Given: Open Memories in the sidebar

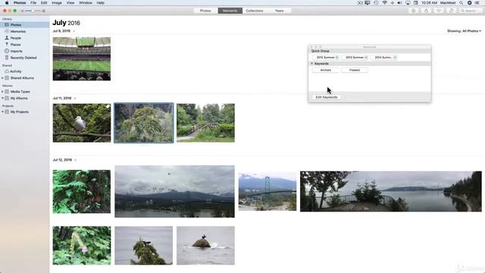Looking at the screenshot, I should (24, 31).
